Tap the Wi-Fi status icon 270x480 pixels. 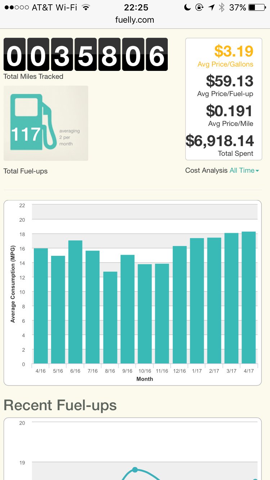click(86, 8)
